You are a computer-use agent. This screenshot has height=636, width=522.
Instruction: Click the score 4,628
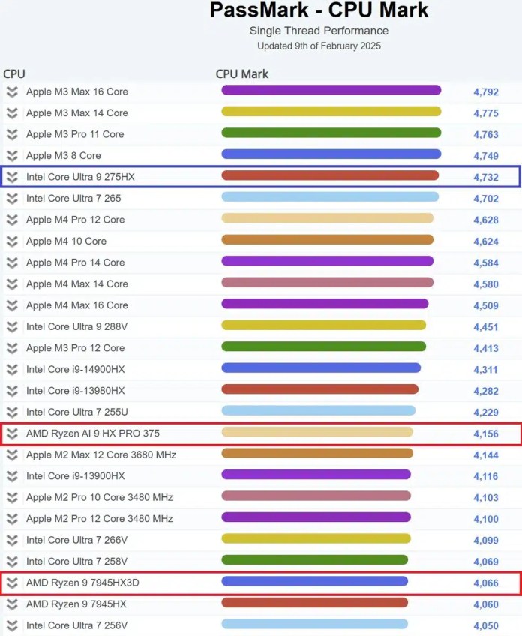pyautogui.click(x=486, y=220)
